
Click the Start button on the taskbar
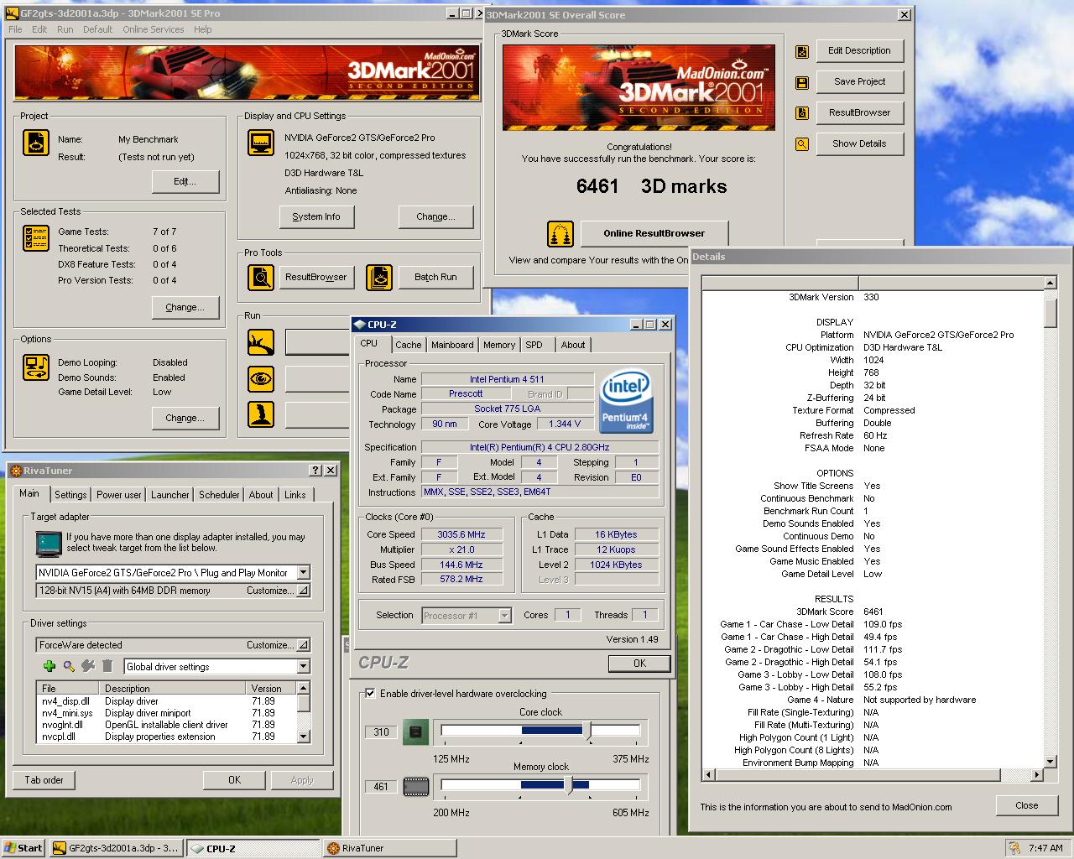[x=23, y=848]
